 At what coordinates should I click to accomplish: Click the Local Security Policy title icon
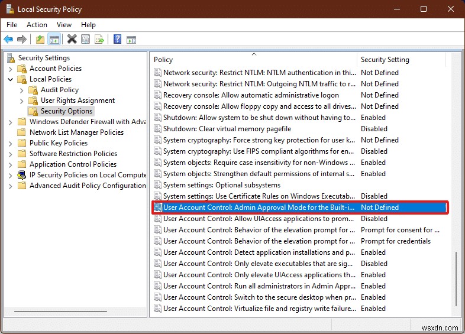[x=10, y=9]
